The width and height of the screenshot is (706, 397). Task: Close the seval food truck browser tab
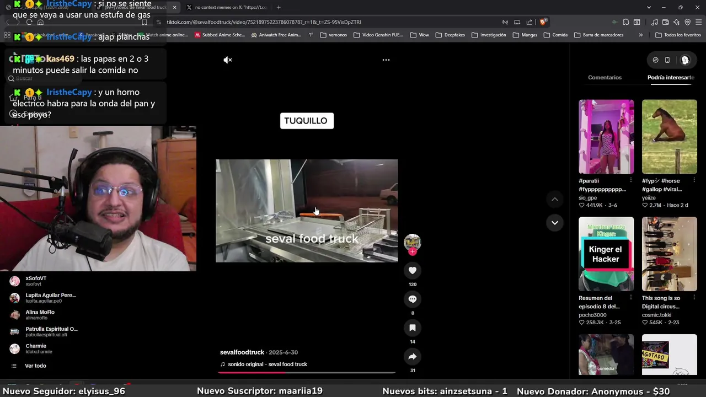coord(174,7)
